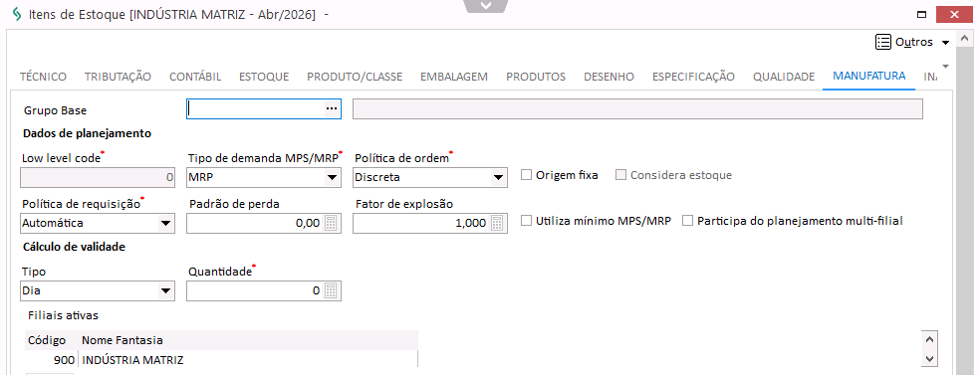Select the MANUFATURA tab
979x375 pixels.
coord(869,77)
